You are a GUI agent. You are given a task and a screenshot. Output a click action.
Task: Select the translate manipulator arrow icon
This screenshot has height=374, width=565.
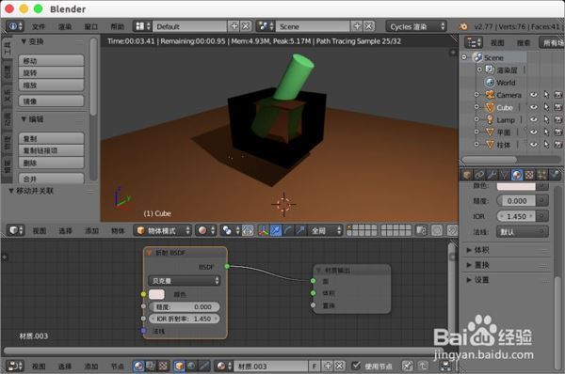(276, 230)
